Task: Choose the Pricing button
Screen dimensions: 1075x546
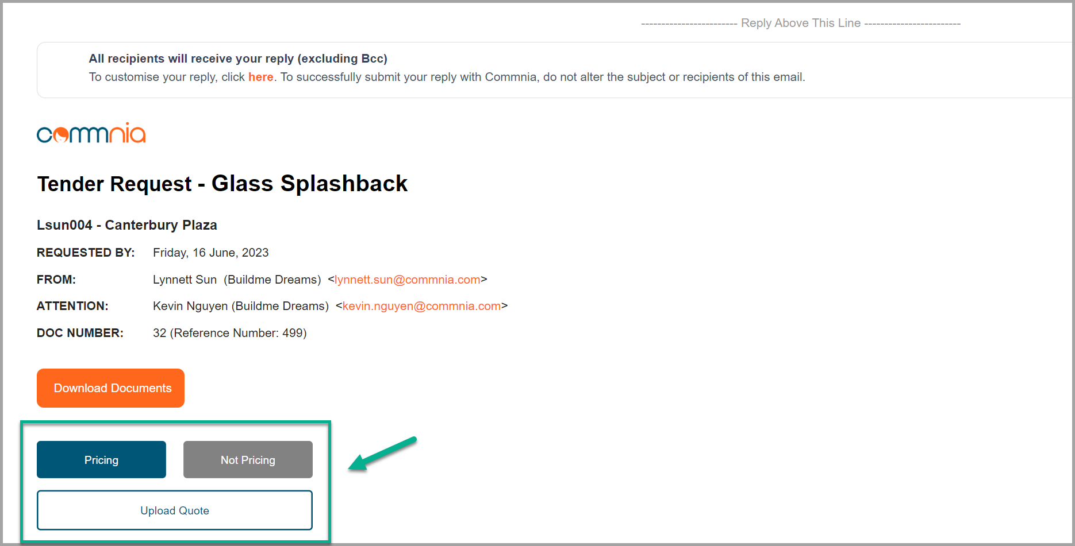Action: point(101,460)
